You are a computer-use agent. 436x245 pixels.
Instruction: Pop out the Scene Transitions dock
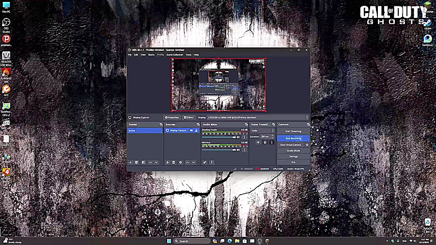[274, 124]
